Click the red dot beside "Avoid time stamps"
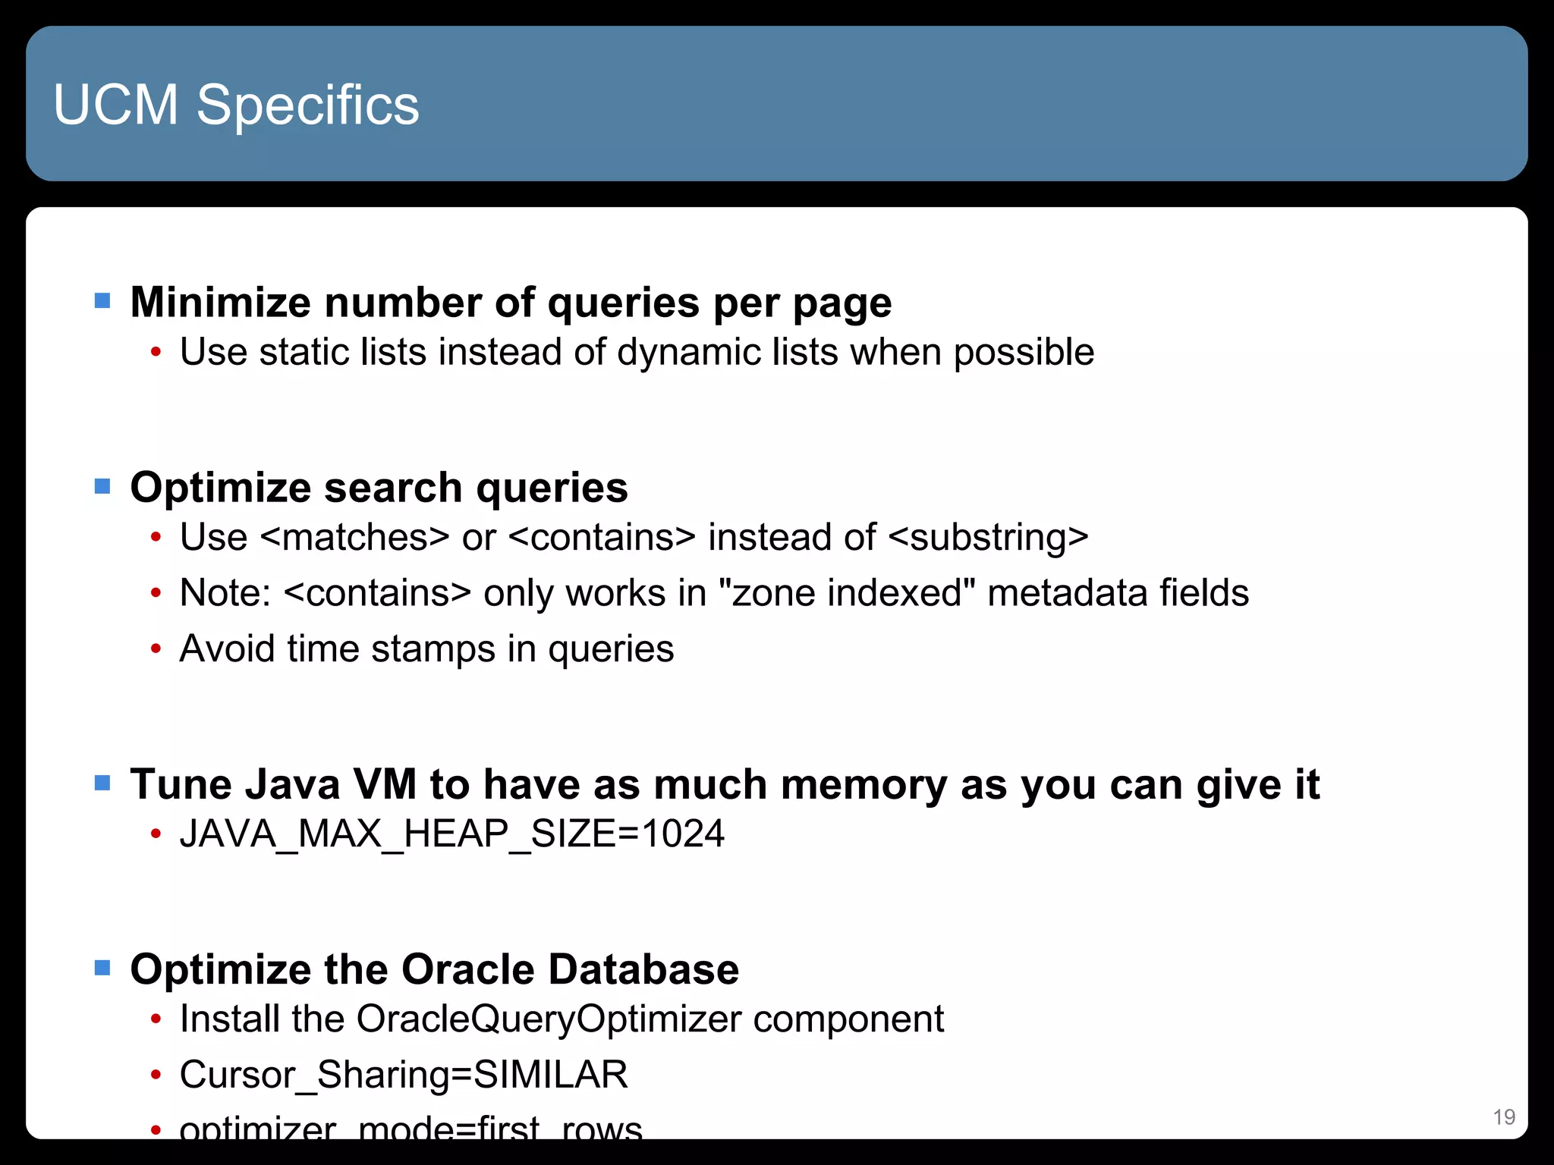Screen dimensions: 1554x1165 156,649
